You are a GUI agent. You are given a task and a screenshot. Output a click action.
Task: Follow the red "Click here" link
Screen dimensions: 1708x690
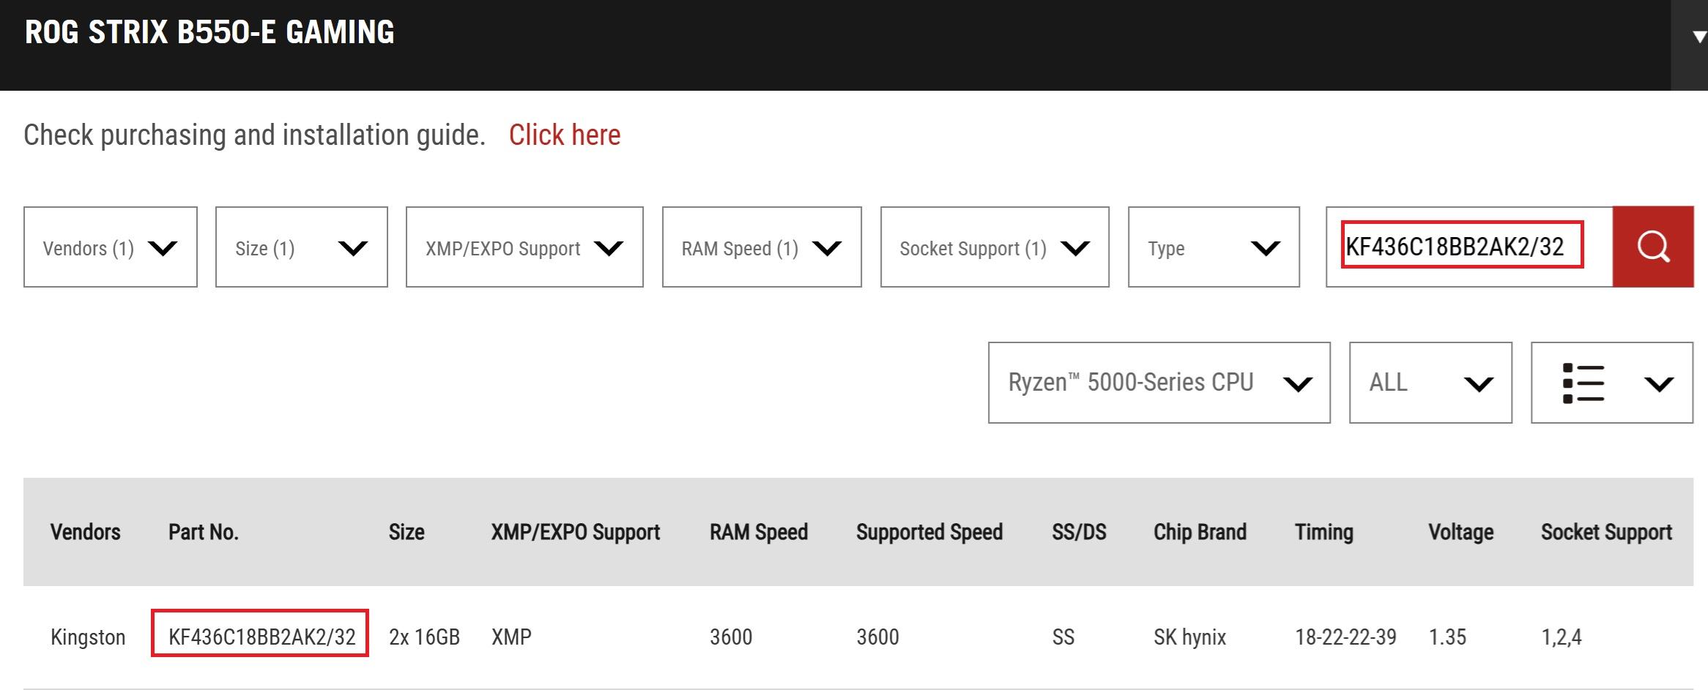click(565, 135)
